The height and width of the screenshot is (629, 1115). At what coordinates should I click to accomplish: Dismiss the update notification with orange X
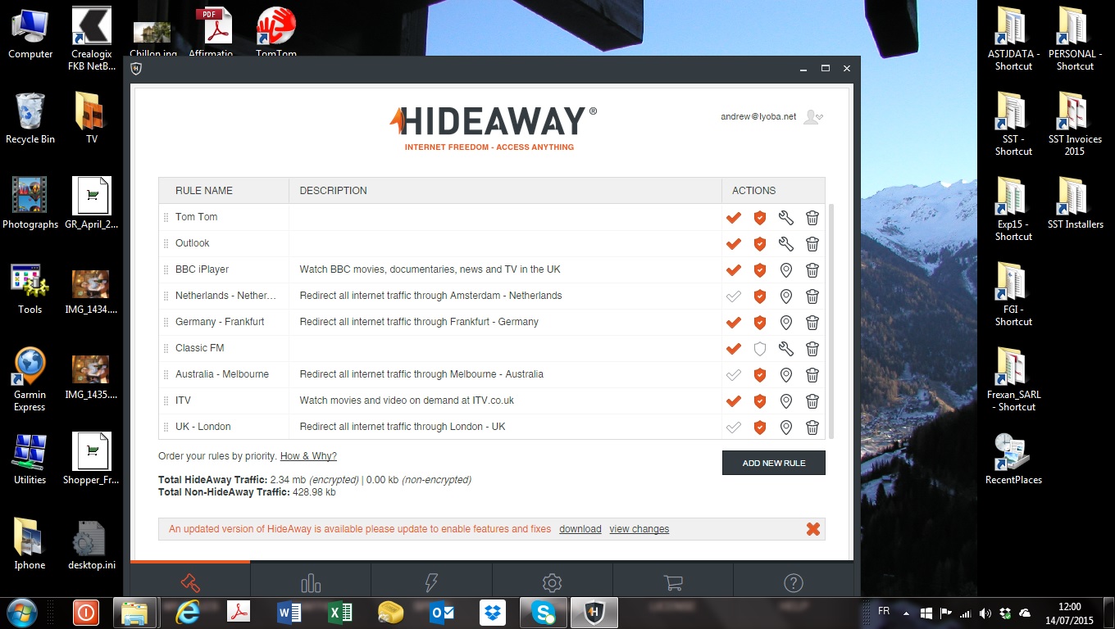click(x=812, y=529)
